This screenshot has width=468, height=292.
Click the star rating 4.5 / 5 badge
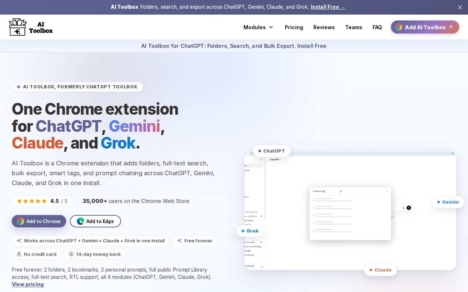(42, 201)
